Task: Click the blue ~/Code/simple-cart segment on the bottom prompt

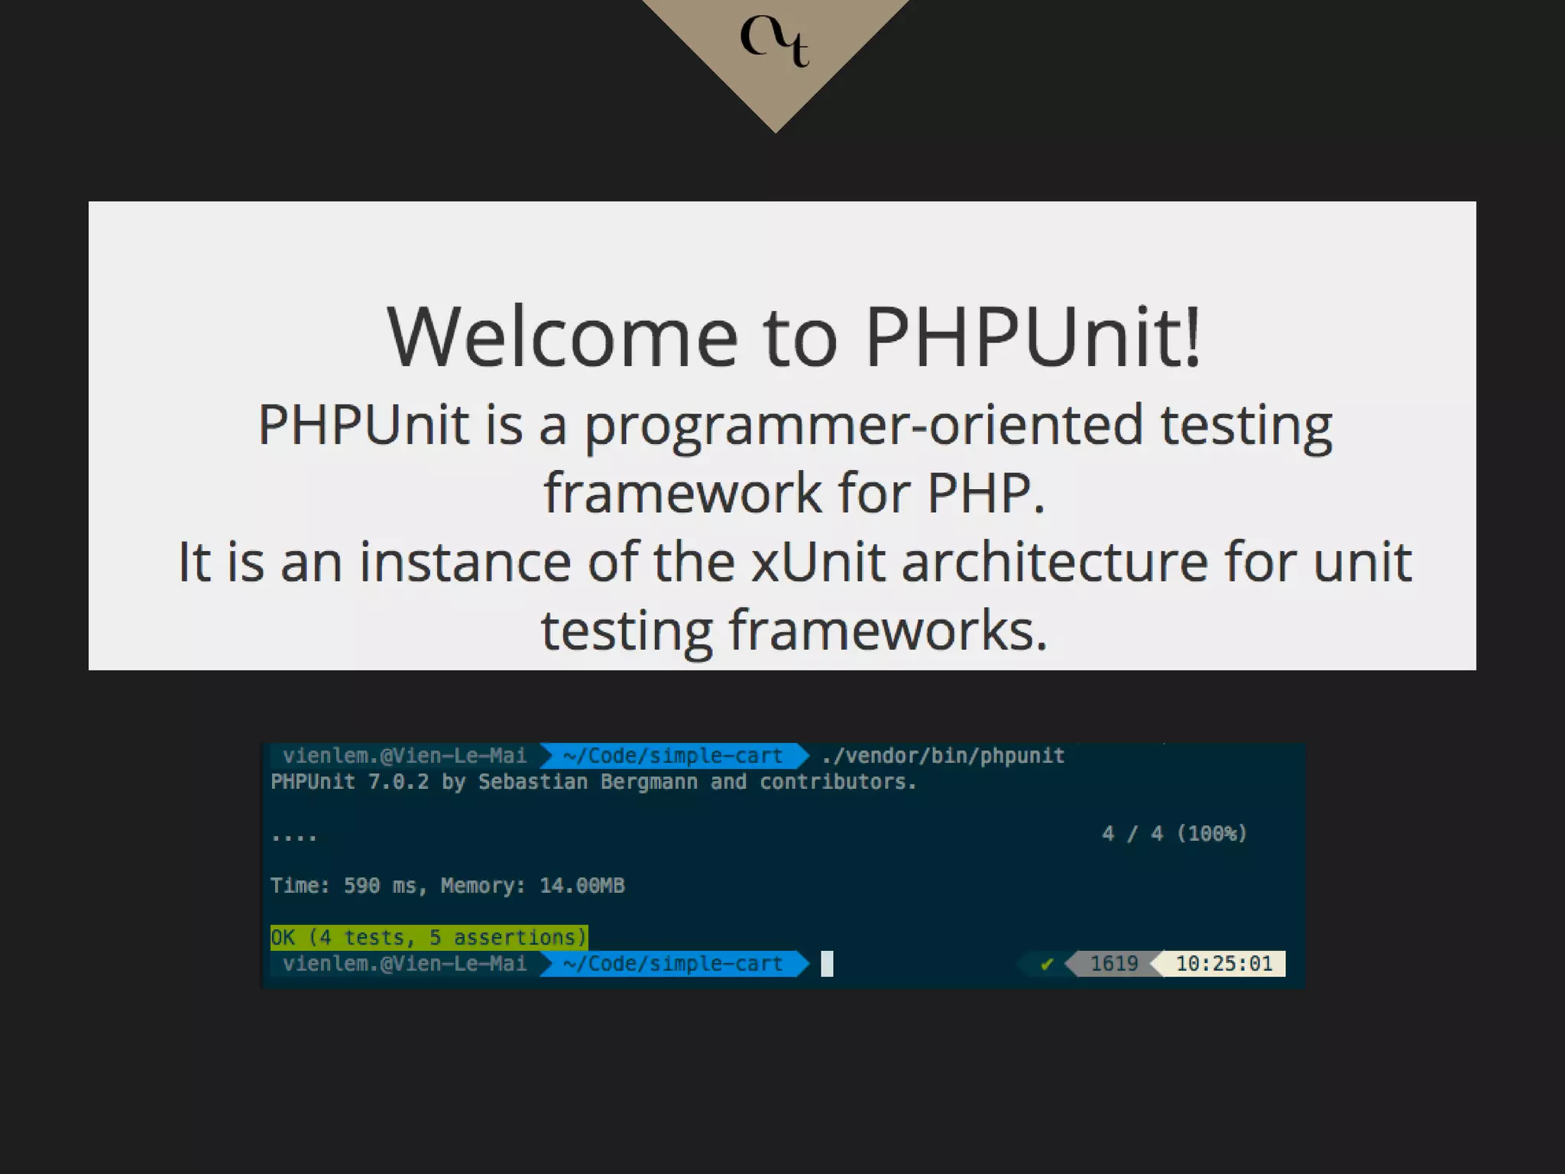Action: click(x=672, y=964)
